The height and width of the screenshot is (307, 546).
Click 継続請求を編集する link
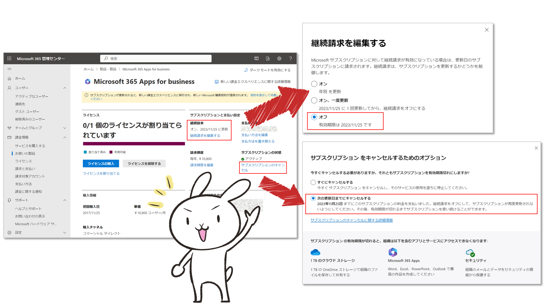[x=205, y=136]
